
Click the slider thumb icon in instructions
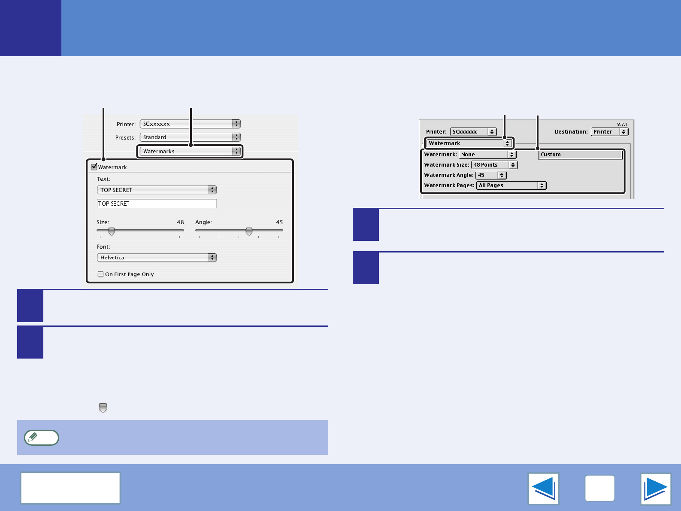pos(103,408)
